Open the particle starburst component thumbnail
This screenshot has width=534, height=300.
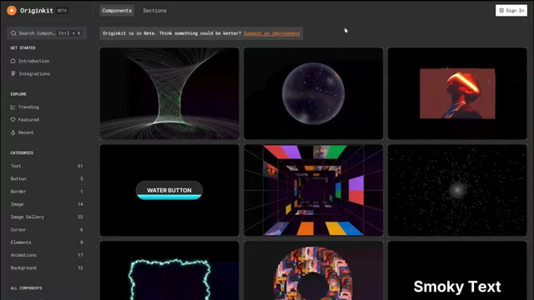[x=457, y=190]
